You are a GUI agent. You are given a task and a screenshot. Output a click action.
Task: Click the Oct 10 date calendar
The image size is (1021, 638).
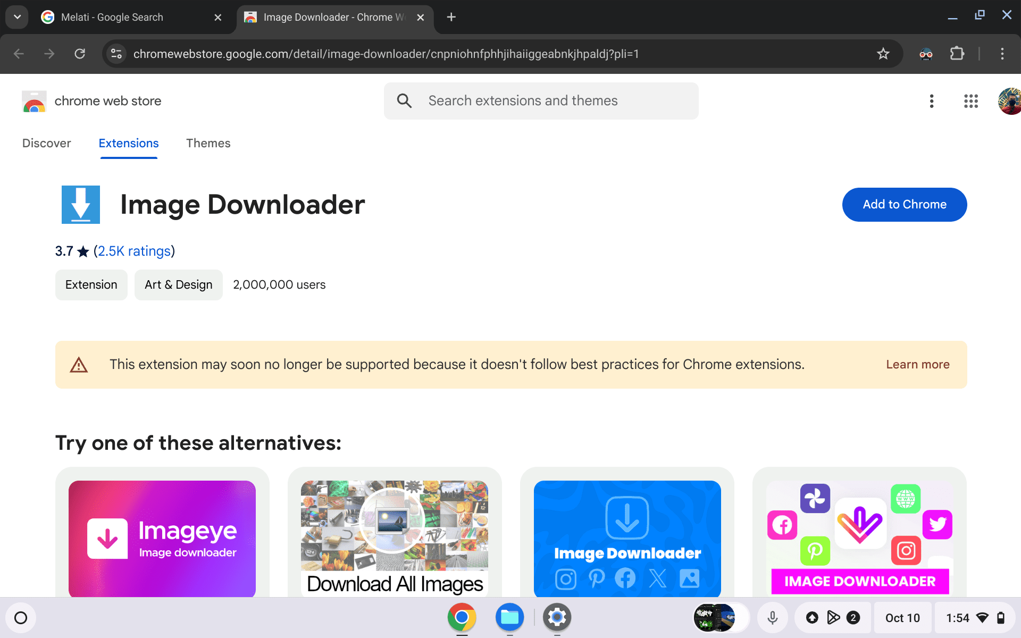(x=902, y=618)
